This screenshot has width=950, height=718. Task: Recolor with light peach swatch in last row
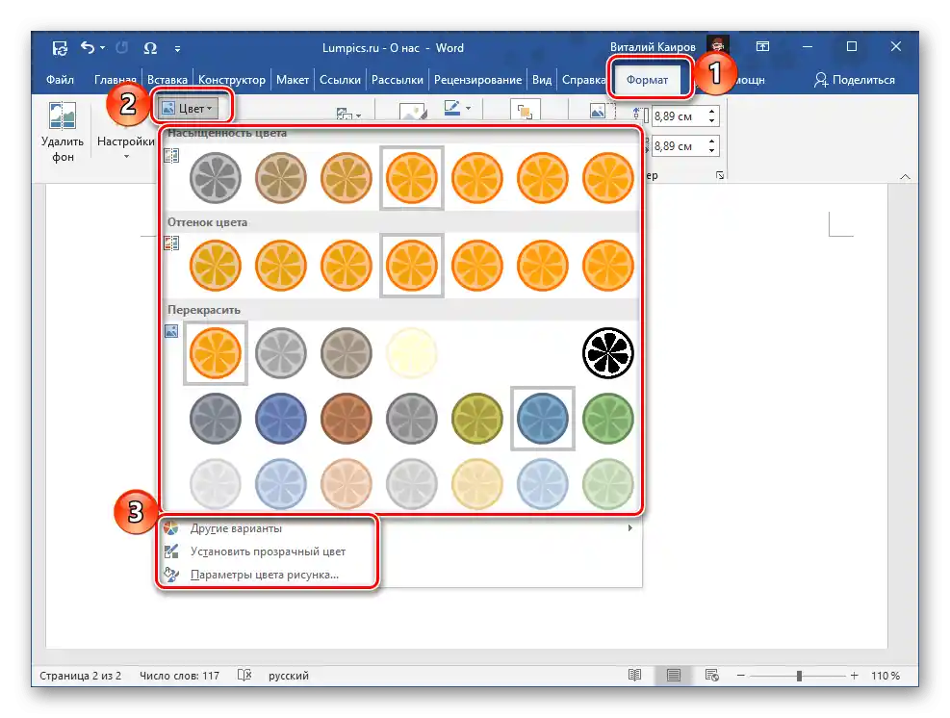point(346,484)
